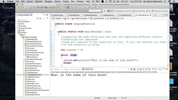Show hidden editor tabs overflow list
The width and height of the screenshot is (178, 100).
[155, 15]
